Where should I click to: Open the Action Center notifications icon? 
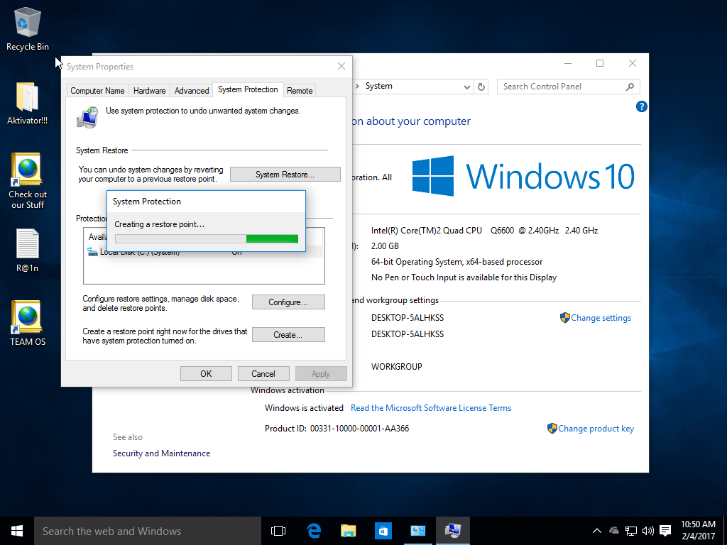665,531
